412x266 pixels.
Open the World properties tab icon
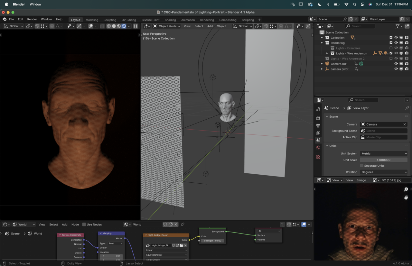(318, 148)
